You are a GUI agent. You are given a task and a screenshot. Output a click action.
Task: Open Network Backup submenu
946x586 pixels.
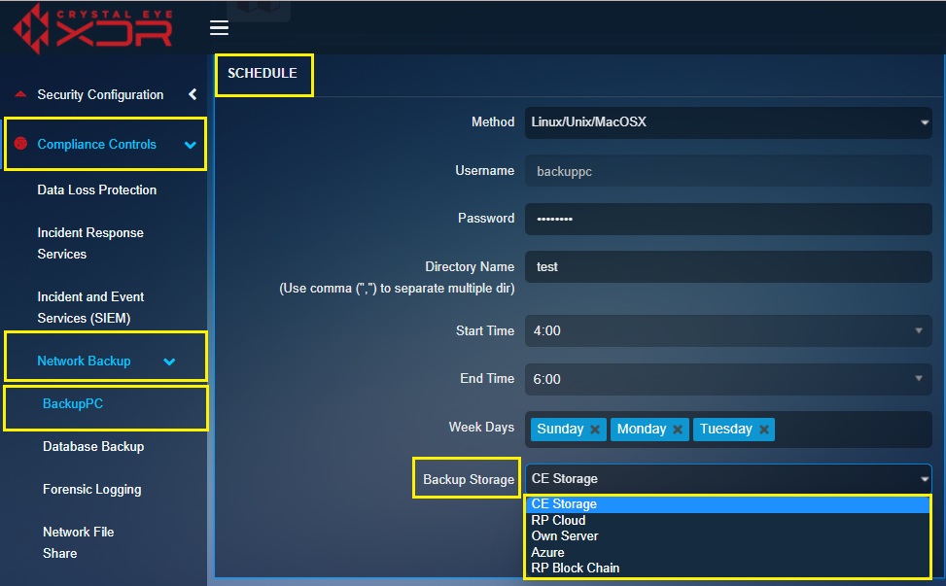coord(84,362)
